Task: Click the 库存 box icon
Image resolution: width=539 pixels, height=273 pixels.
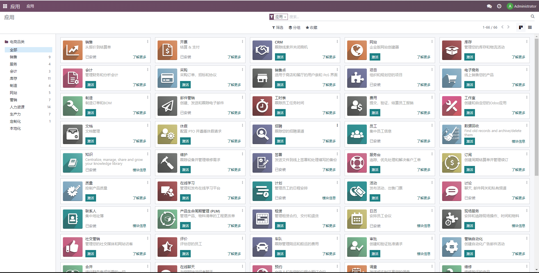Action: pos(452,50)
